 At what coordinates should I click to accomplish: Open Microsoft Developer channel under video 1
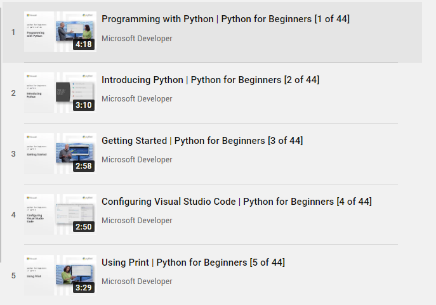point(136,38)
